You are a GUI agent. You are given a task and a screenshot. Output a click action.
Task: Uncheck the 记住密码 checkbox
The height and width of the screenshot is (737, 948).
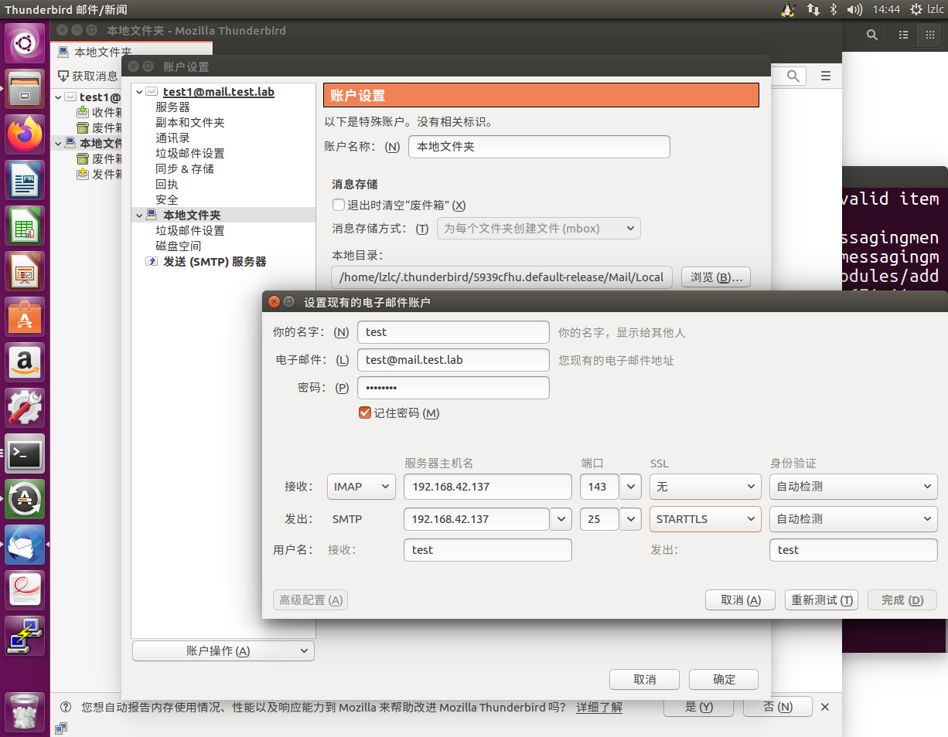click(x=365, y=413)
